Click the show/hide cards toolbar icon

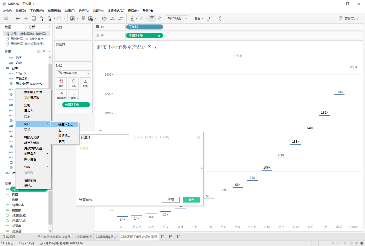198,18
